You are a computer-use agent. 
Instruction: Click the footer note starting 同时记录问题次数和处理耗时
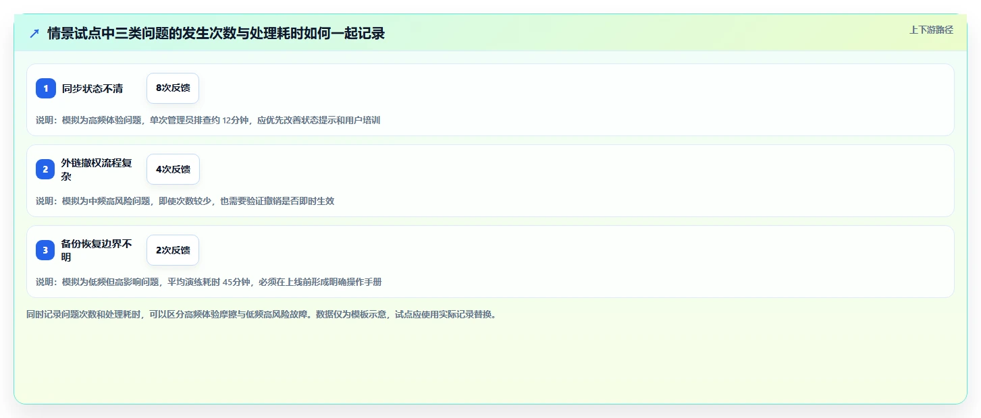point(263,314)
